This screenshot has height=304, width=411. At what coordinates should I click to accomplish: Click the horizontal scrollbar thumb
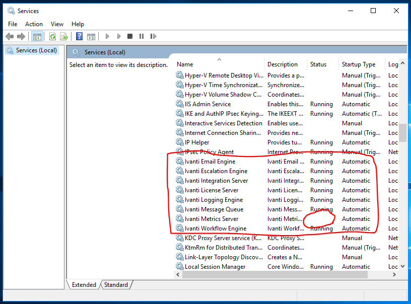(x=275, y=274)
